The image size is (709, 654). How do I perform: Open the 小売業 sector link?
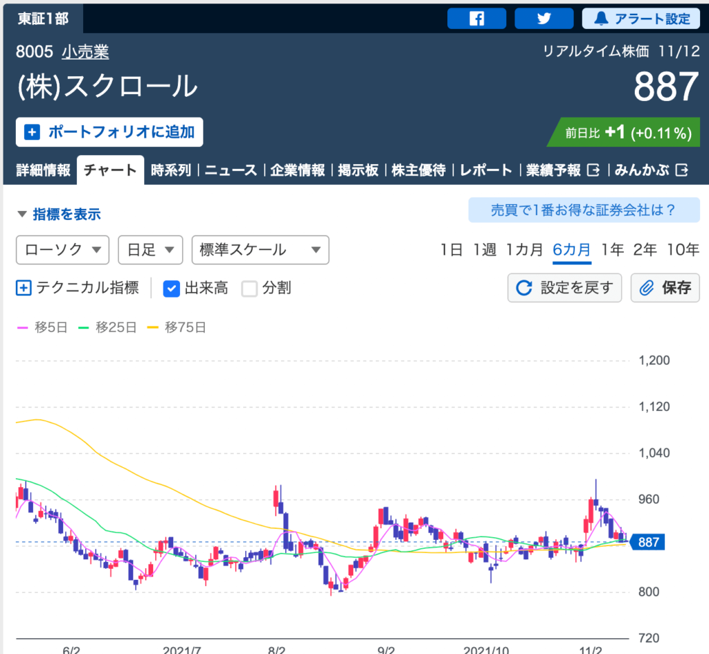(85, 51)
